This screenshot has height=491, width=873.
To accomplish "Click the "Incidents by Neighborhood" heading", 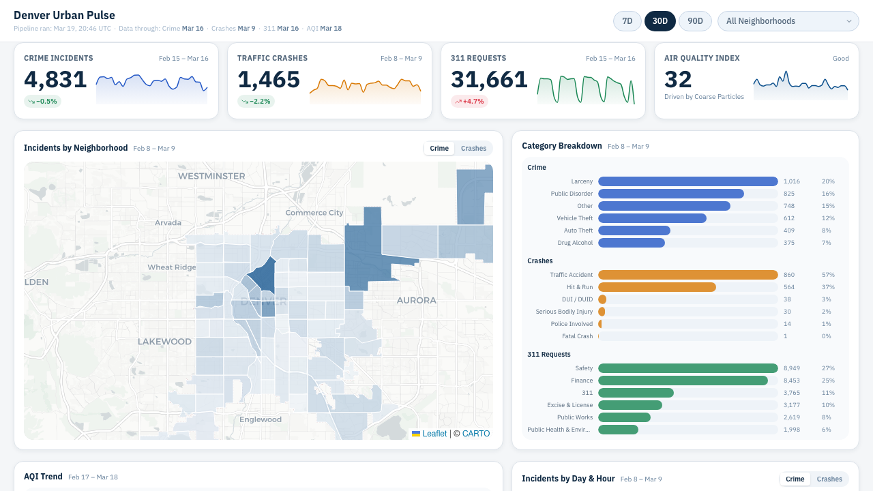I will (x=76, y=148).
